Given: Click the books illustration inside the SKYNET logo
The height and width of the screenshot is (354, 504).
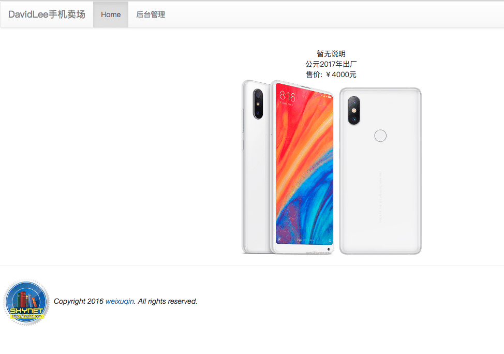Looking at the screenshot, I should tap(27, 299).
